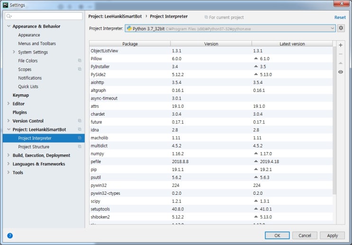Open the help question mark icon
Viewport: 352px width, 245px height.
click(x=10, y=236)
